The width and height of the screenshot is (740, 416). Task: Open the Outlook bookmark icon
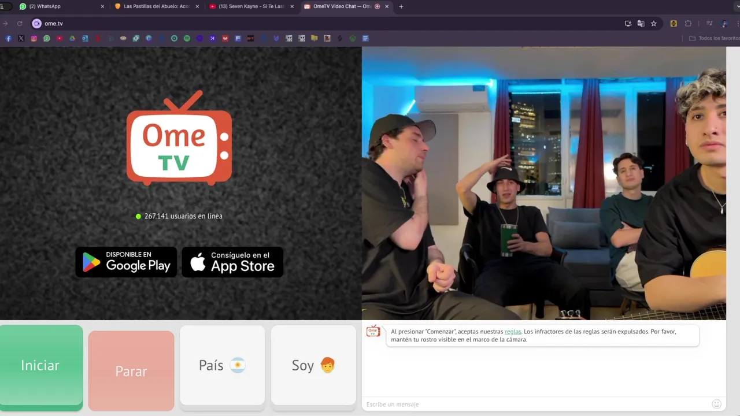point(85,38)
